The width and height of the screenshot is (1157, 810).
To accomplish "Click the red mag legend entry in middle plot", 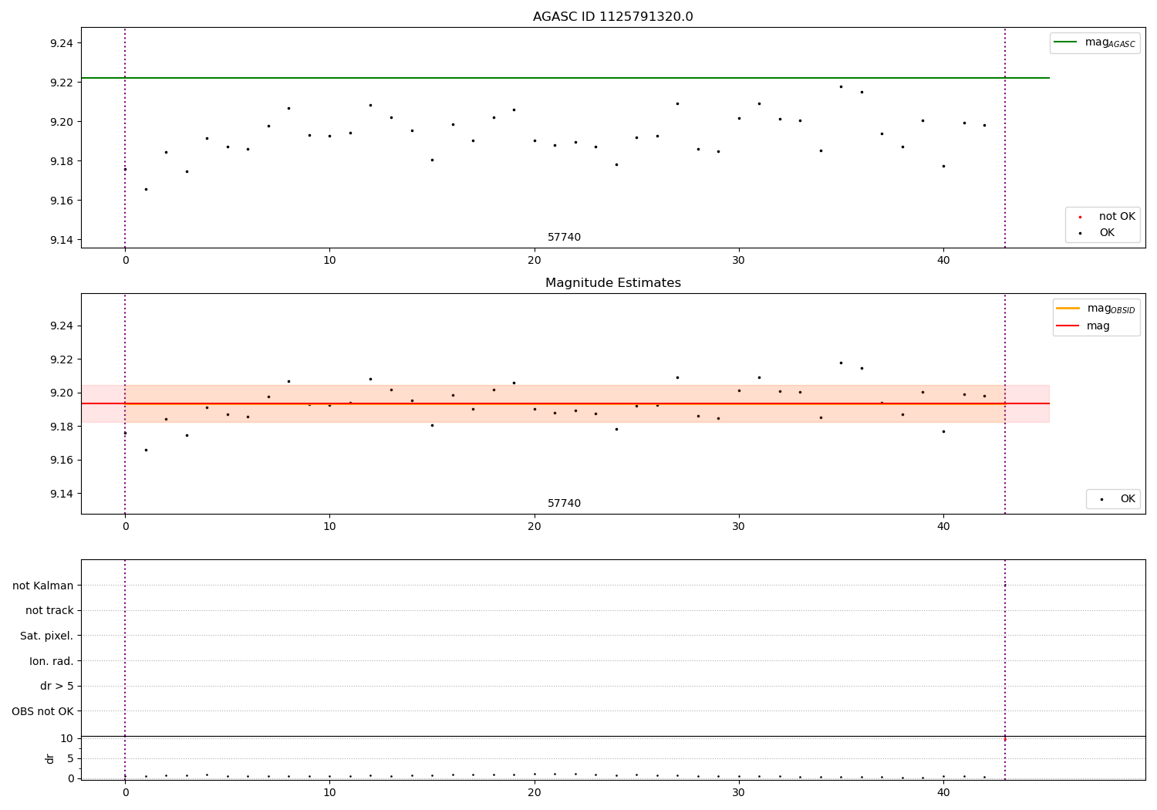I will [1083, 326].
